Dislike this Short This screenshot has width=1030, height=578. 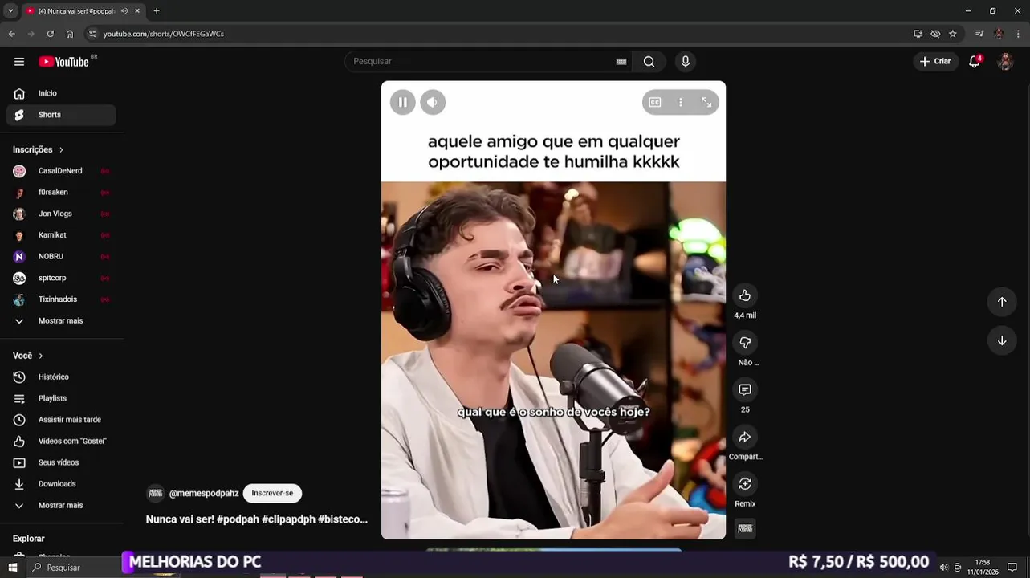click(x=745, y=343)
